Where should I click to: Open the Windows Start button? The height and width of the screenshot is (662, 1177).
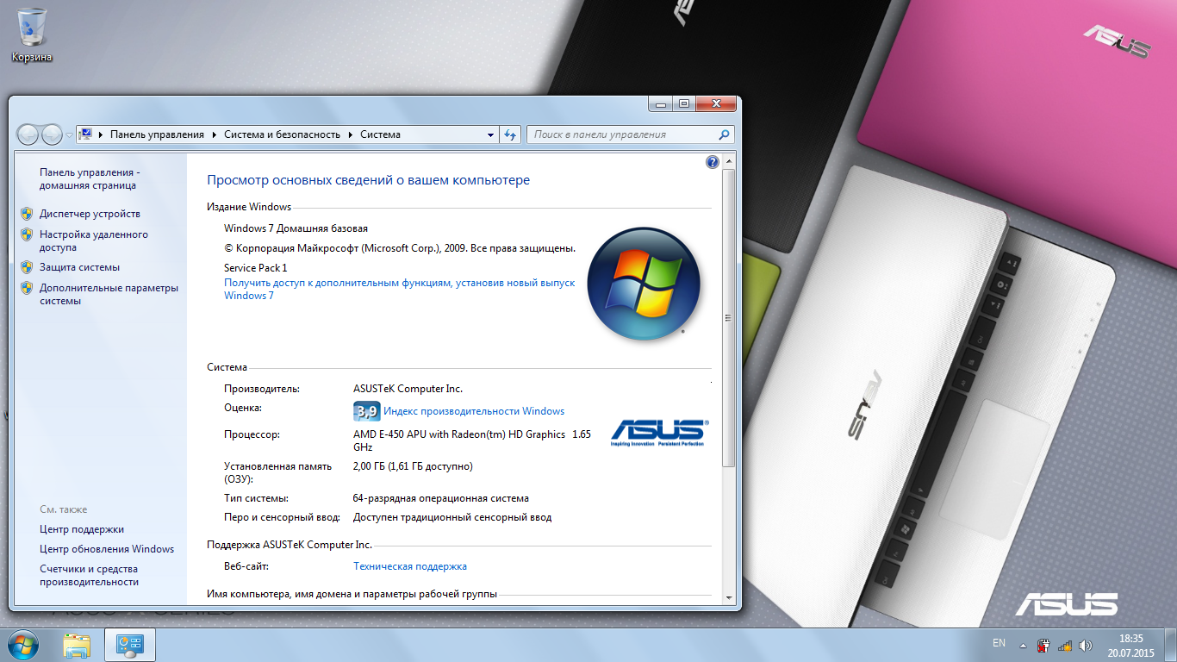(x=23, y=645)
